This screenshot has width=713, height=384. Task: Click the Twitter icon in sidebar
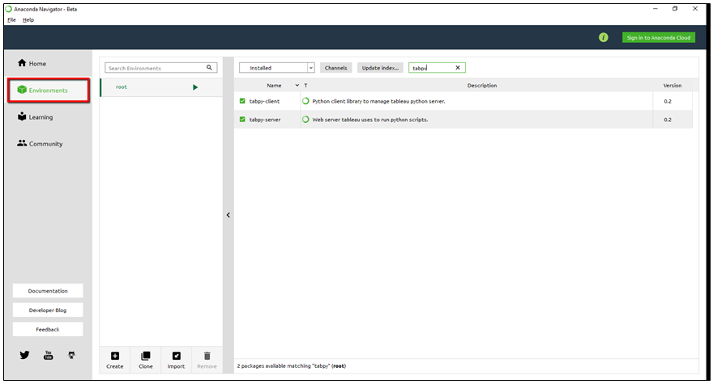[x=25, y=355]
